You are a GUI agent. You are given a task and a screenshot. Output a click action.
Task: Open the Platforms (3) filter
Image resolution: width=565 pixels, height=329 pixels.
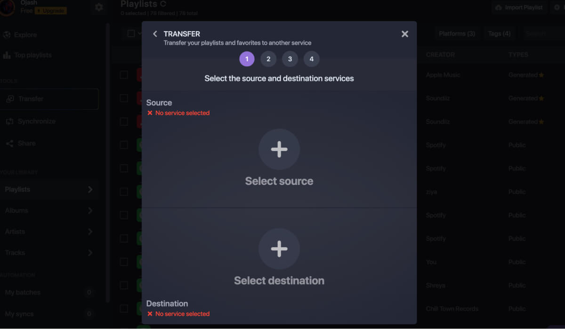[x=457, y=33]
